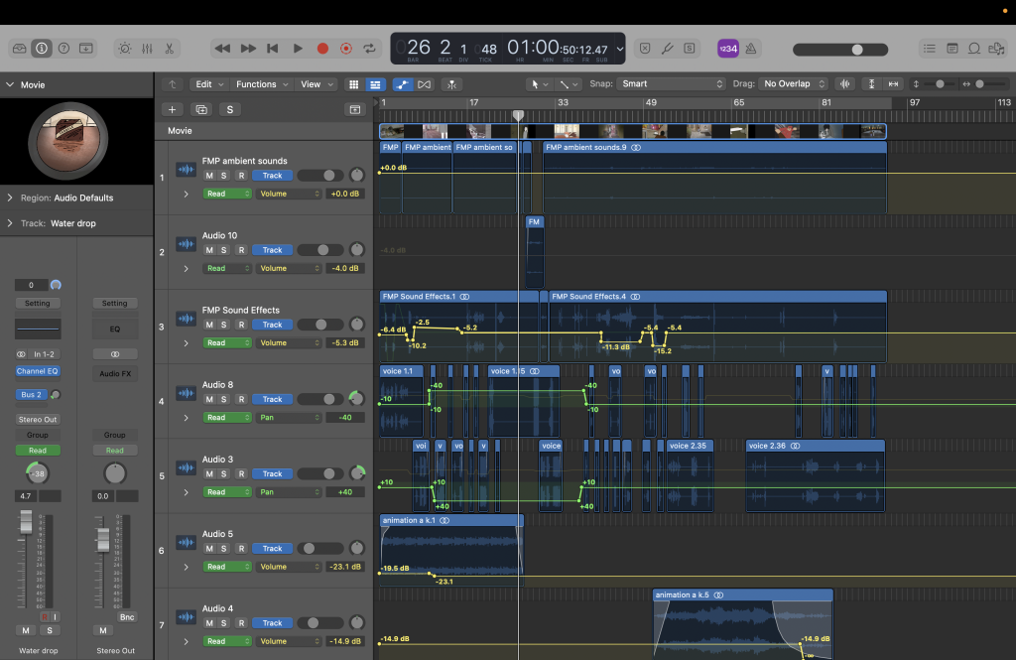Click the Stereo Out output slot

pos(38,420)
